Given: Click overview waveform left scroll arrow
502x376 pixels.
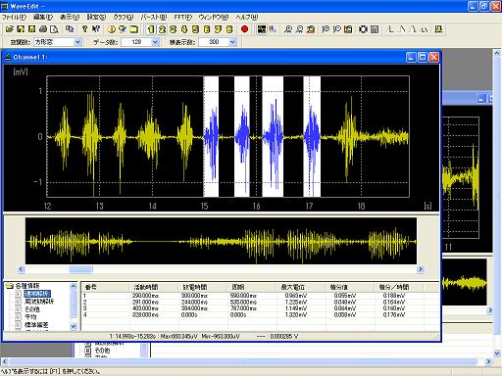Looking at the screenshot, I should [x=21, y=269].
